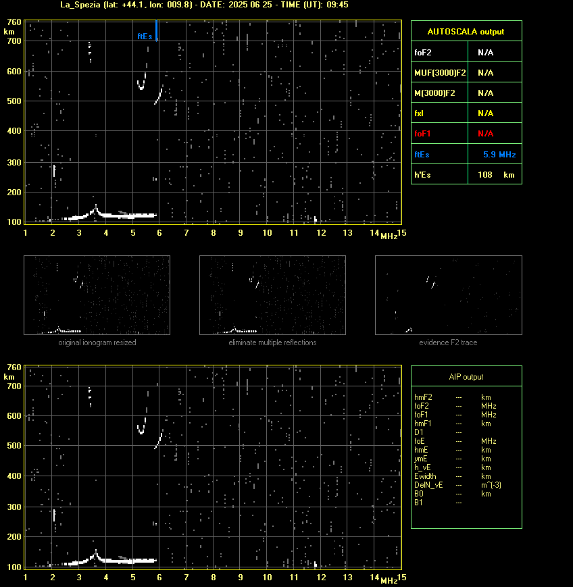573x587 pixels.
Task: Click the 'B0' label in AIP output
Action: (419, 494)
